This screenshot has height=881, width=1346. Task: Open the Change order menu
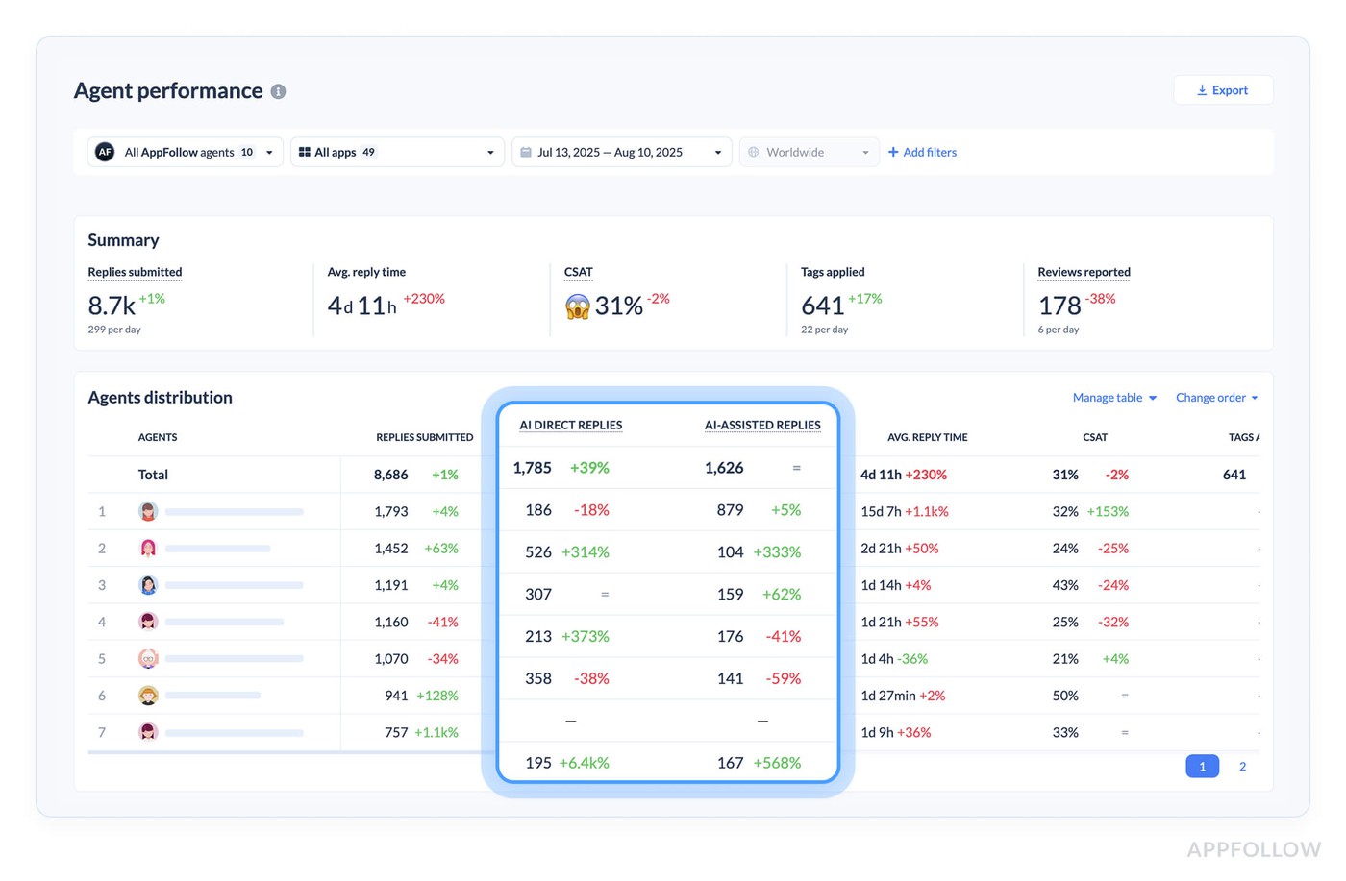(1216, 398)
